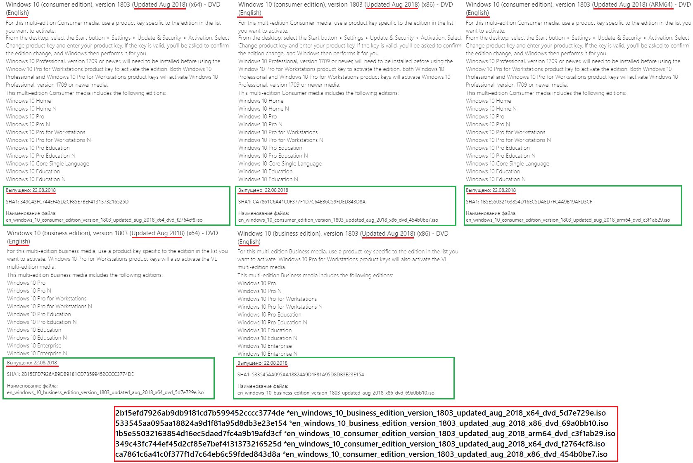Click checksum list line starting 533545aa095aa188
The height and width of the screenshot is (463, 693).
coord(362,423)
